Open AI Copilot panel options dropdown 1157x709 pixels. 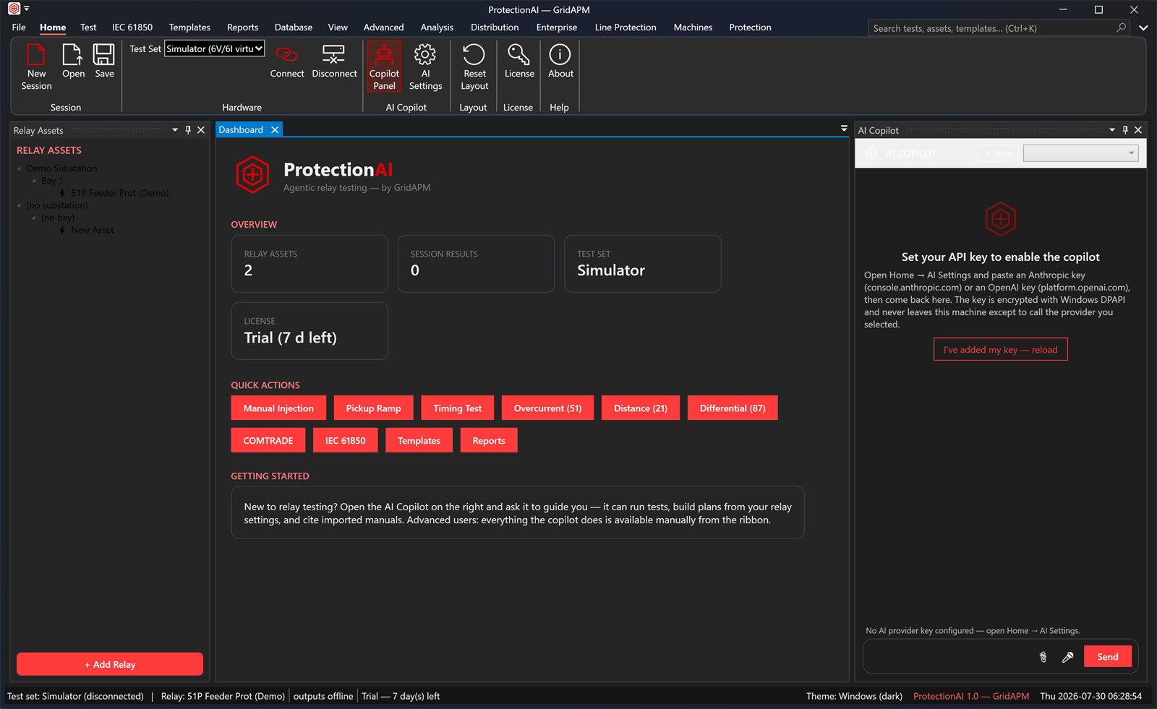coord(1112,130)
